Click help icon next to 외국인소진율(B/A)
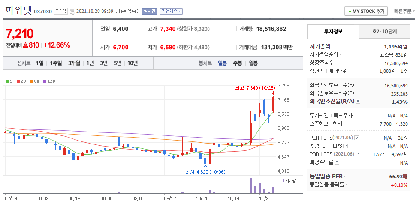Screen dimensions: 419x210 coord(358,102)
